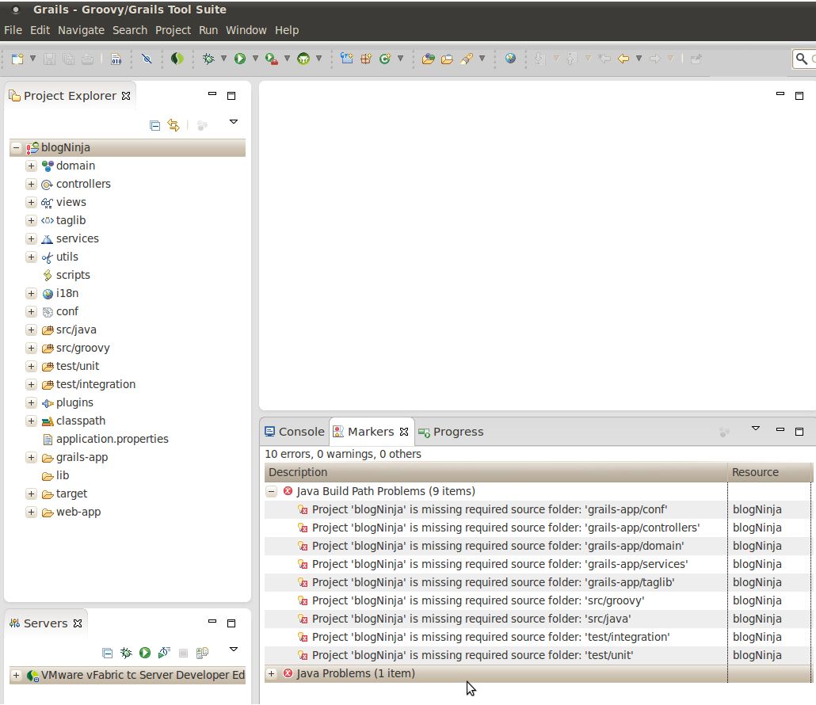Start the server green play icon
This screenshot has width=816, height=705.
pos(145,653)
